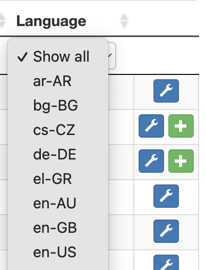This screenshot has width=206, height=270.
Task: Click the green plus icon in the second row
Action: [x=181, y=126]
